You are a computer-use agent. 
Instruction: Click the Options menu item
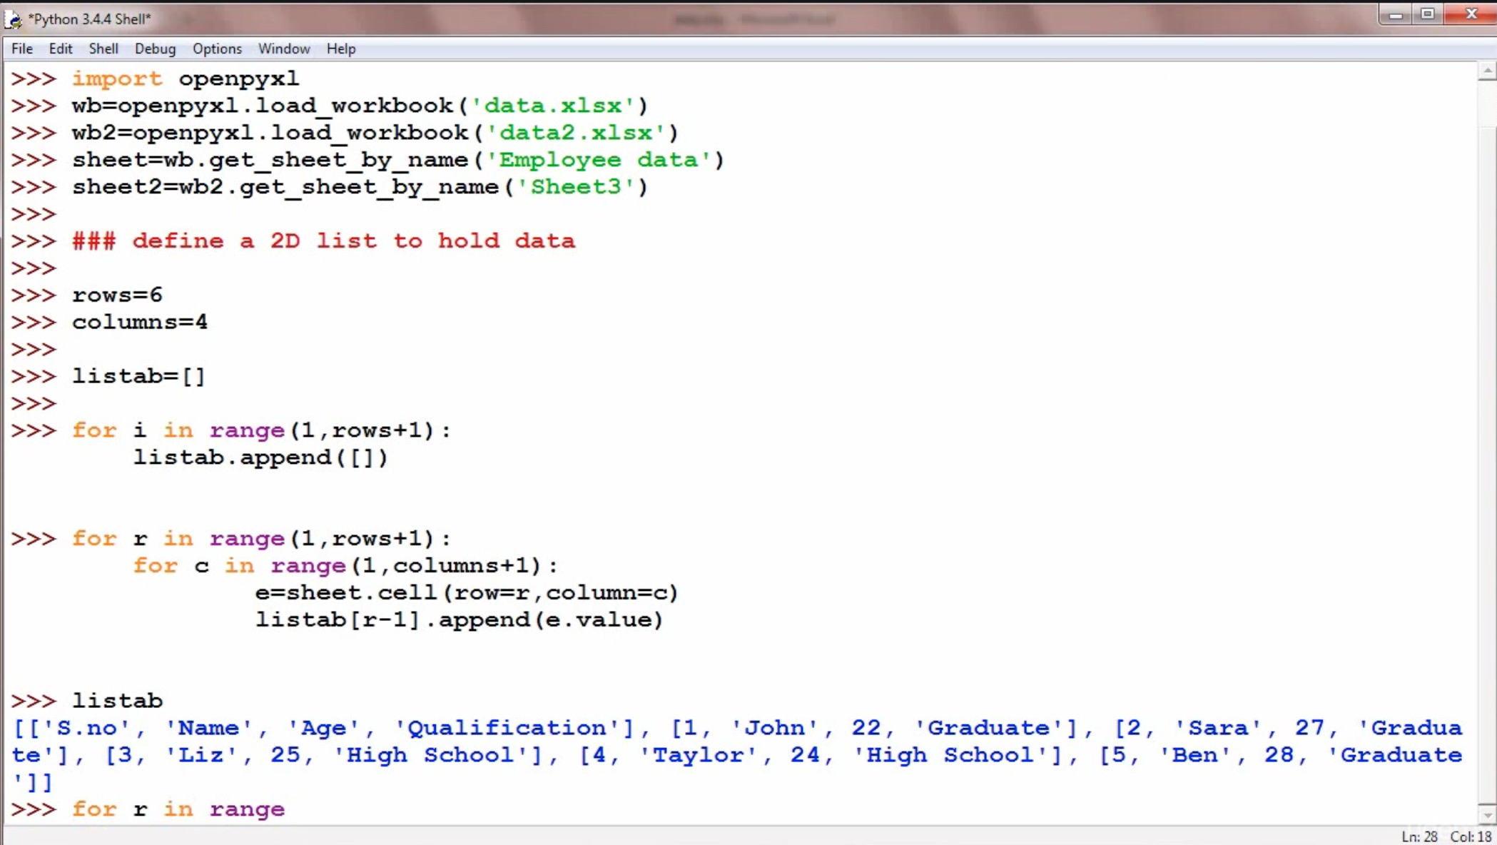click(217, 49)
